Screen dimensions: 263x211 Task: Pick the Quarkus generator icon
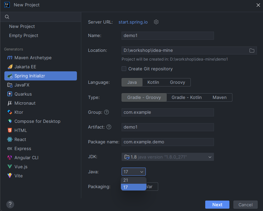(x=10, y=94)
